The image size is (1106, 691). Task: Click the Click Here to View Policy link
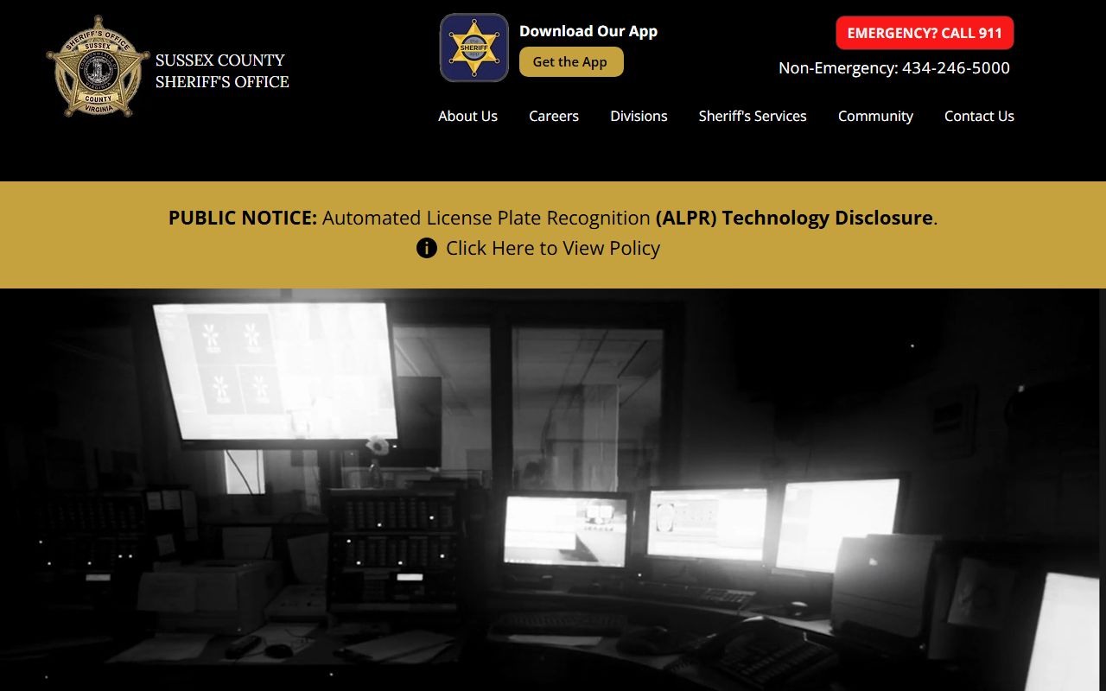(x=553, y=249)
